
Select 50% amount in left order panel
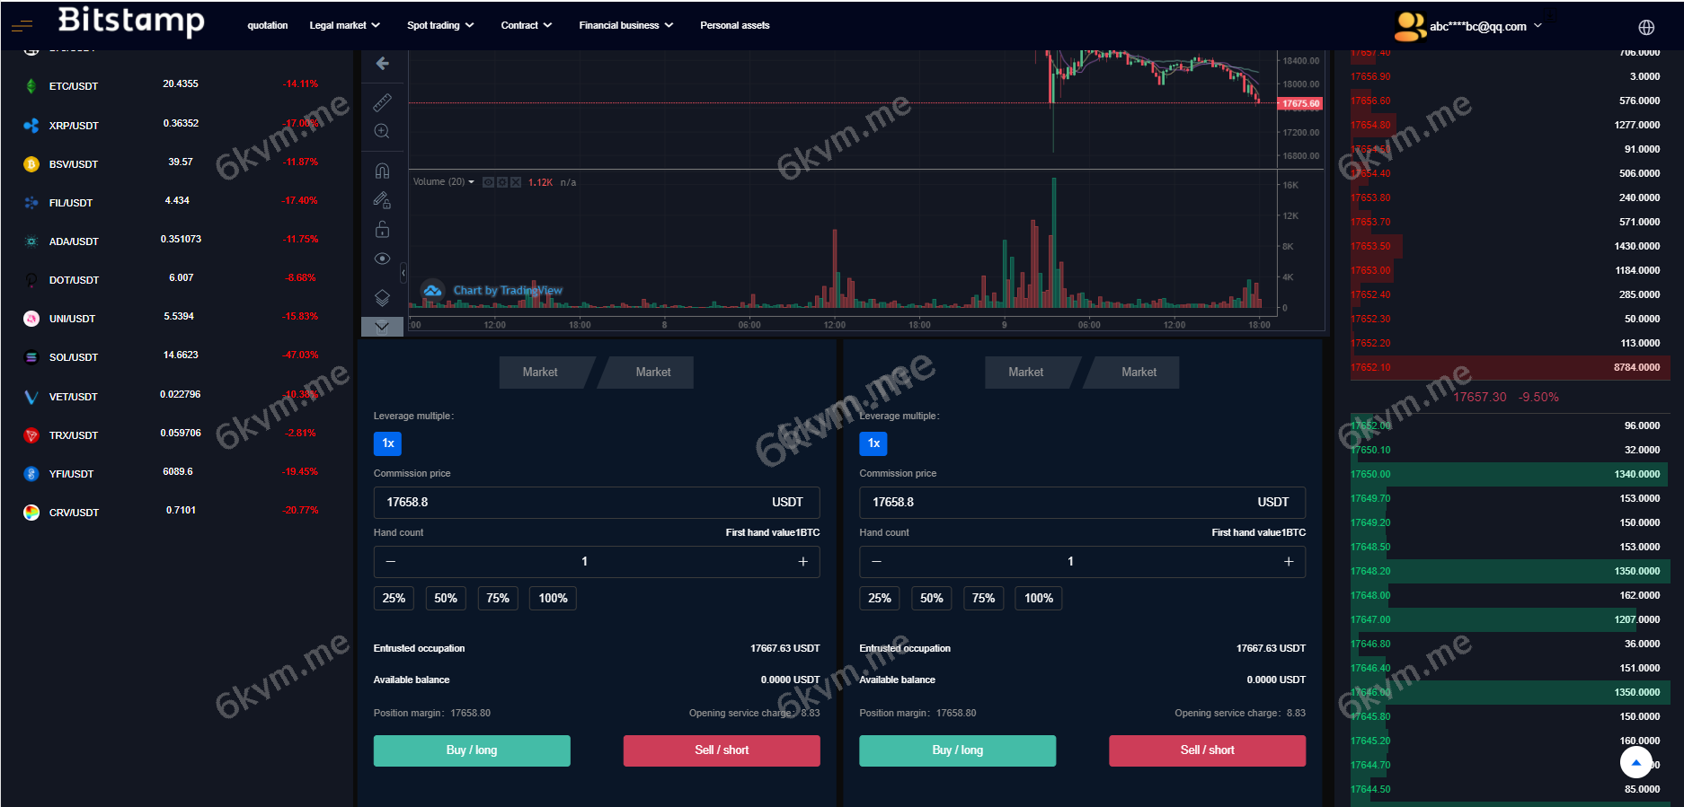[x=446, y=599]
